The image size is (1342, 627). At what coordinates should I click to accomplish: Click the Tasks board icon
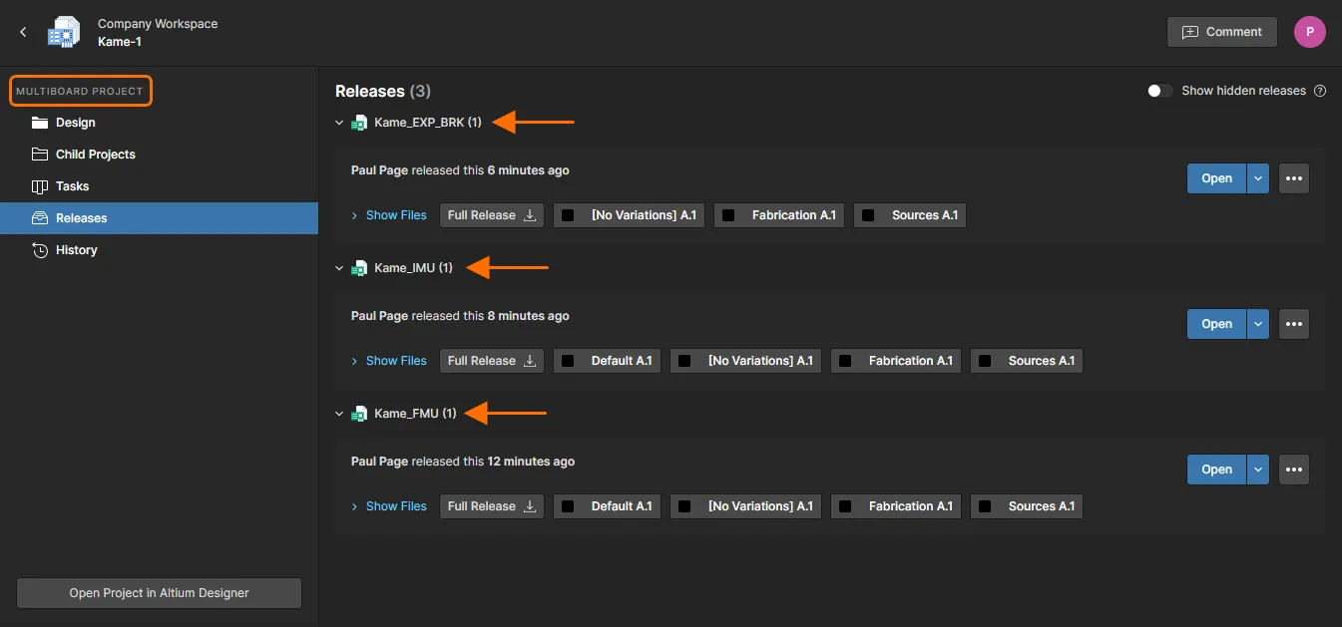pos(40,186)
